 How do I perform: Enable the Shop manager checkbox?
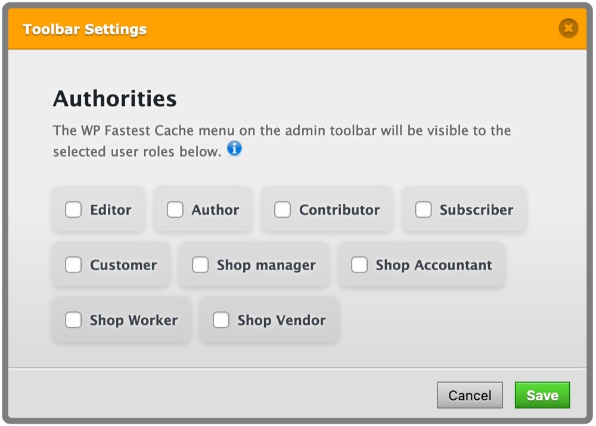[x=200, y=265]
